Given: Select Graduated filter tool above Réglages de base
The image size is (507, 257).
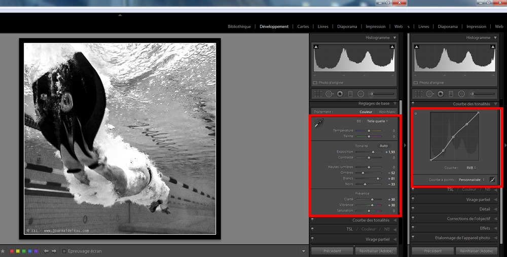Looking at the screenshot, I should (350, 94).
